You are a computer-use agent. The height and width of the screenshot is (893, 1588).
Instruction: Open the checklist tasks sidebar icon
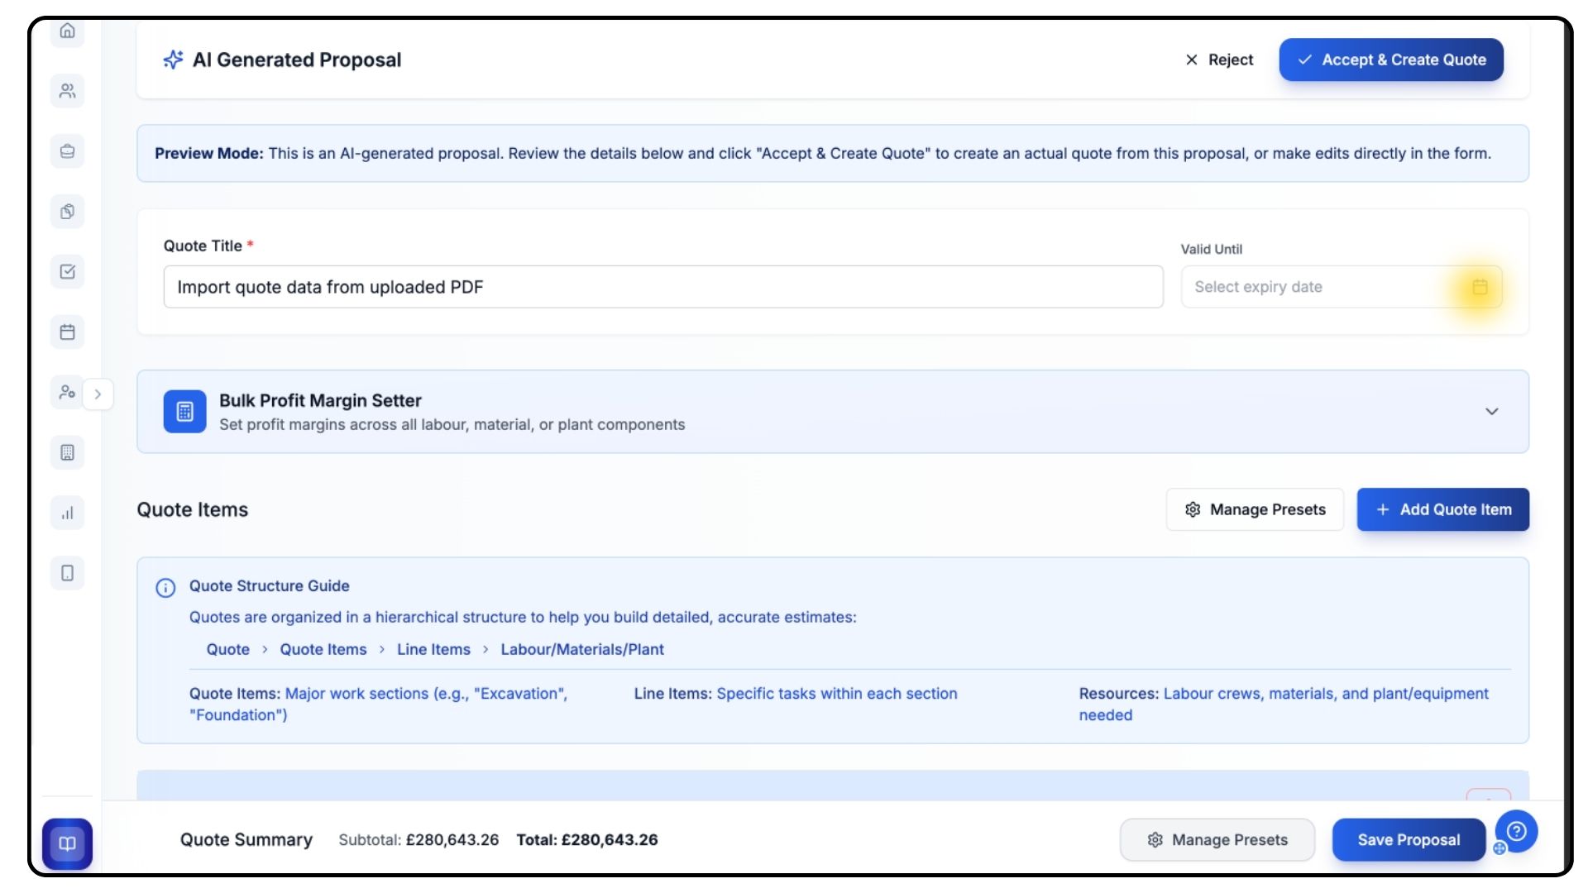click(67, 272)
